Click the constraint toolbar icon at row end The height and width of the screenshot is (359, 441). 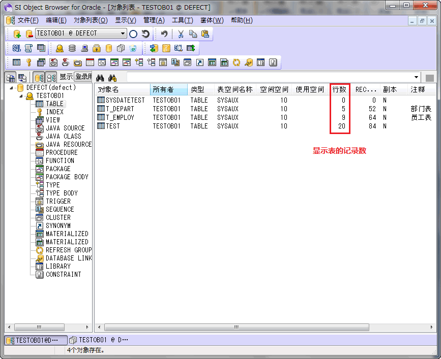pyautogui.click(x=273, y=62)
